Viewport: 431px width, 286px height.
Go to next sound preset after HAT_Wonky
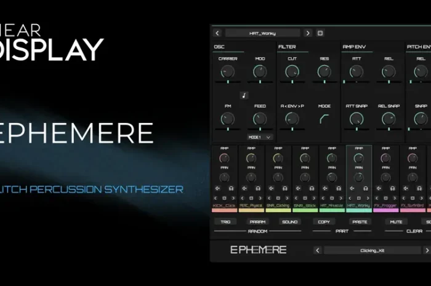[308, 33]
